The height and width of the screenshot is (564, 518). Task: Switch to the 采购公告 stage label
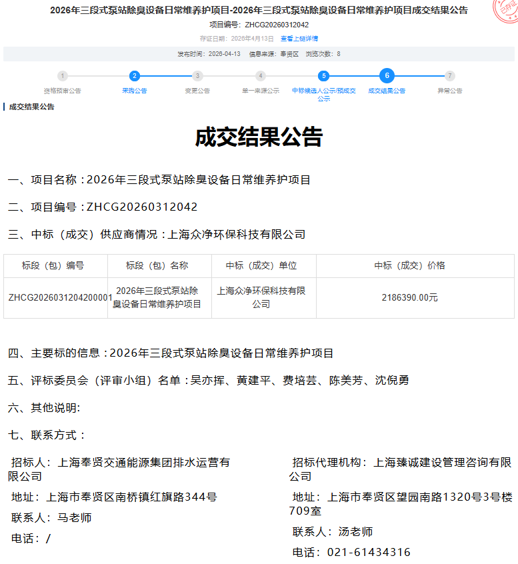pos(135,91)
